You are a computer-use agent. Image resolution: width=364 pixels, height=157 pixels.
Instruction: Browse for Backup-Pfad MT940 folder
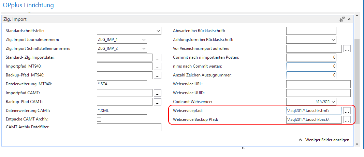(x=158, y=75)
